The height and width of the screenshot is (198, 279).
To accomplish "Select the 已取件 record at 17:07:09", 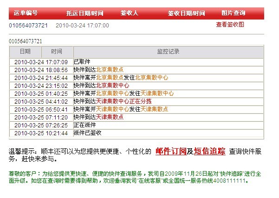I will click(x=82, y=62).
